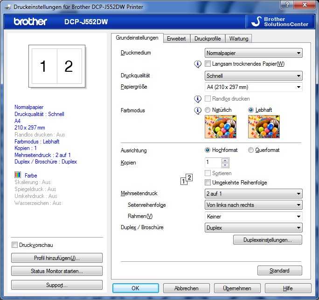The width and height of the screenshot is (319, 300).
Task: Open the Mehrseitendruck dropdown (2 auf 1)
Action: click(254, 194)
